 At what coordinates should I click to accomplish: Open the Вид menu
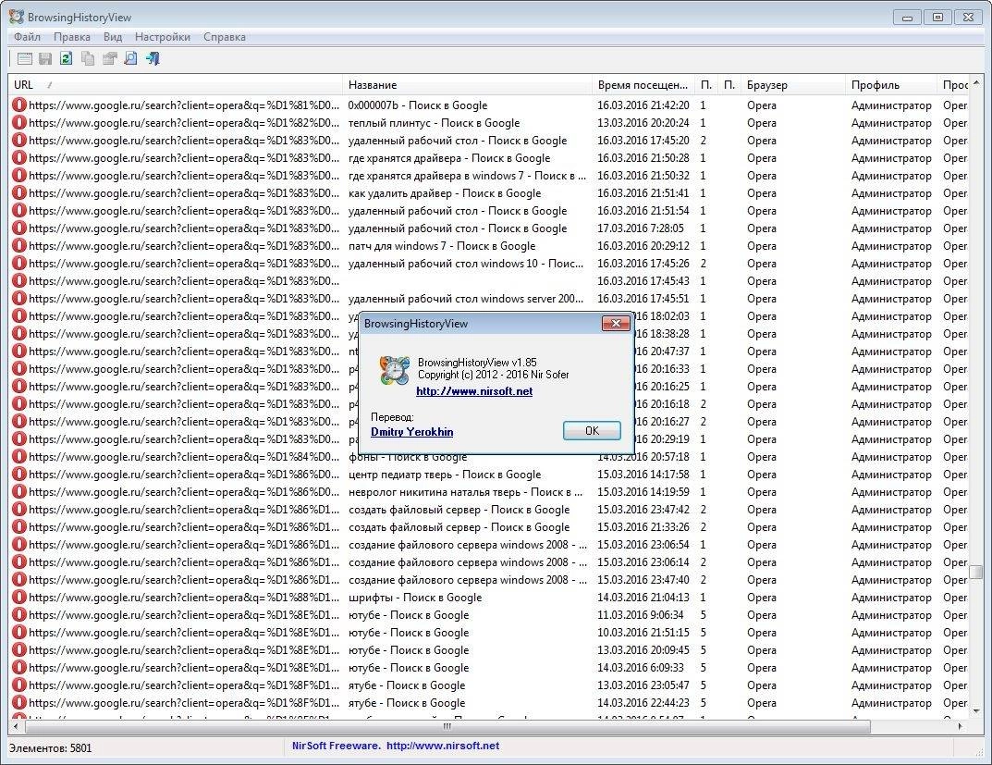tap(113, 37)
